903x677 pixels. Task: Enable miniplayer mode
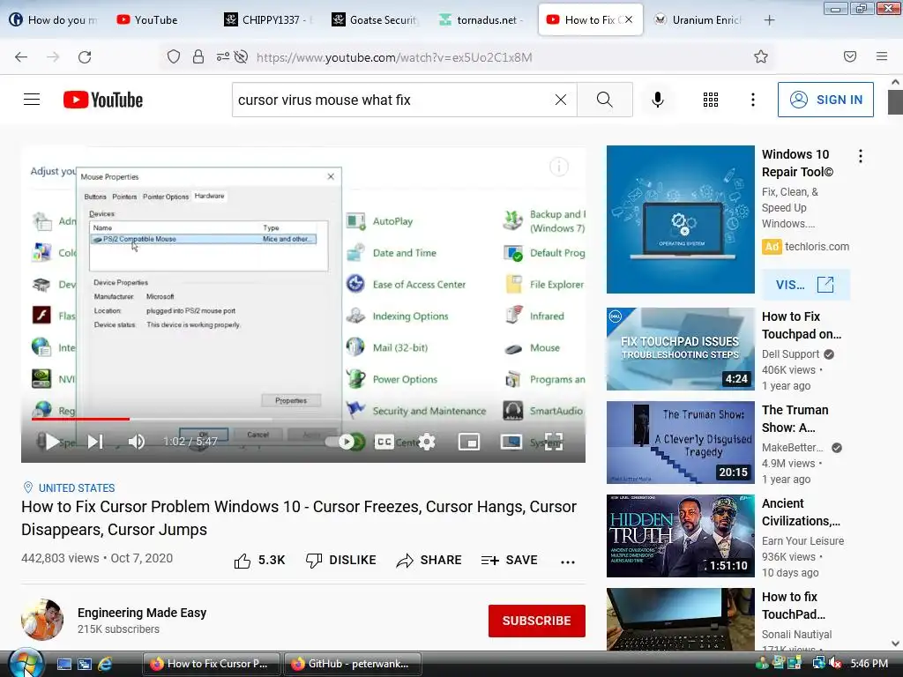coord(469,442)
